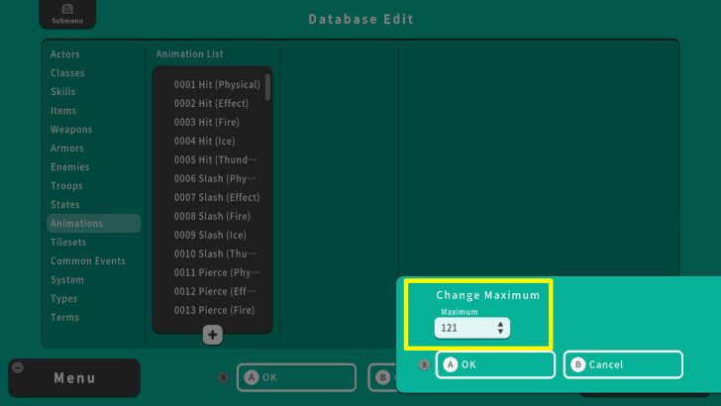The image size is (721, 406).
Task: Click the X icon beside dialog OK
Action: [424, 364]
